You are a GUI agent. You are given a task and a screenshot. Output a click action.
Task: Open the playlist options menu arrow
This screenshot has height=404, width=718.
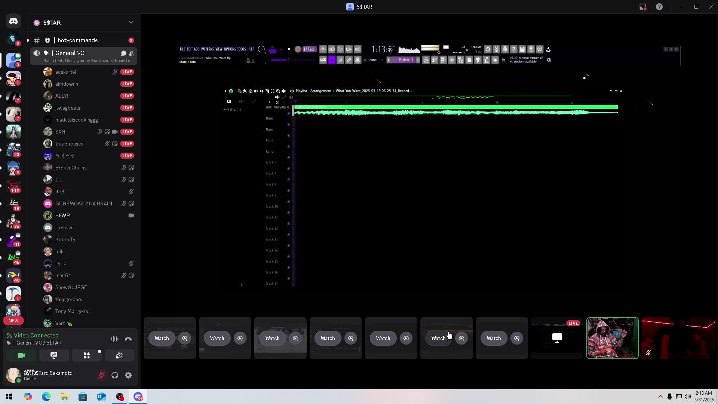225,91
